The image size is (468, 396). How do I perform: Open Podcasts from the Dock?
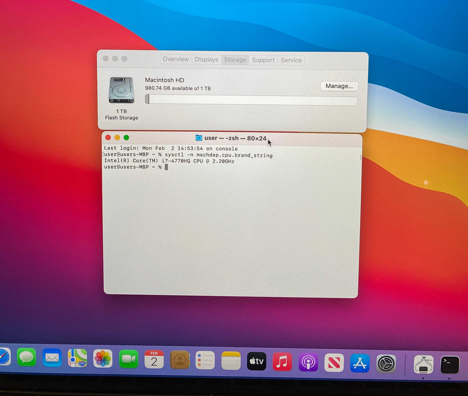(x=308, y=363)
